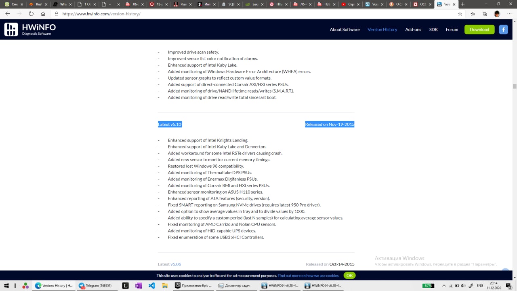Click 'Released on Nov-19-2015' text

(x=330, y=124)
